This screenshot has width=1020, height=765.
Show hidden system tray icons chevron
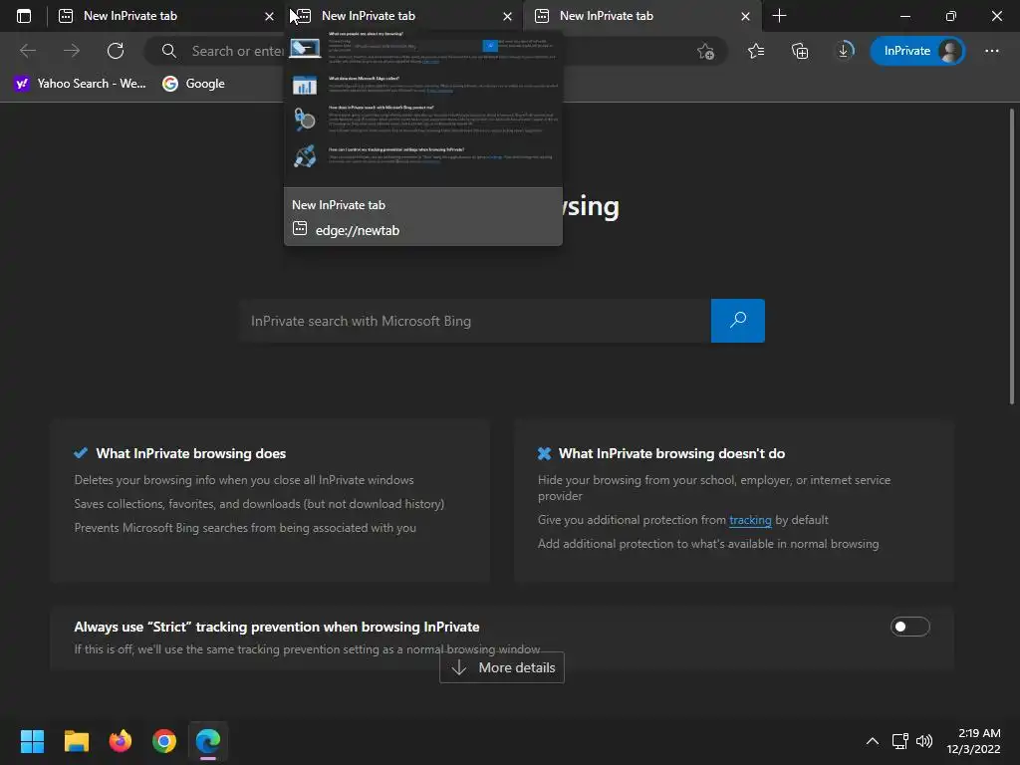pyautogui.click(x=873, y=741)
